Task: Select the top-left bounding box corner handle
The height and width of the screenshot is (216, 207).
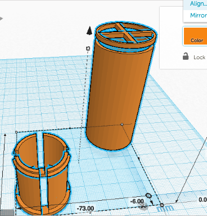Action: click(x=16, y=133)
